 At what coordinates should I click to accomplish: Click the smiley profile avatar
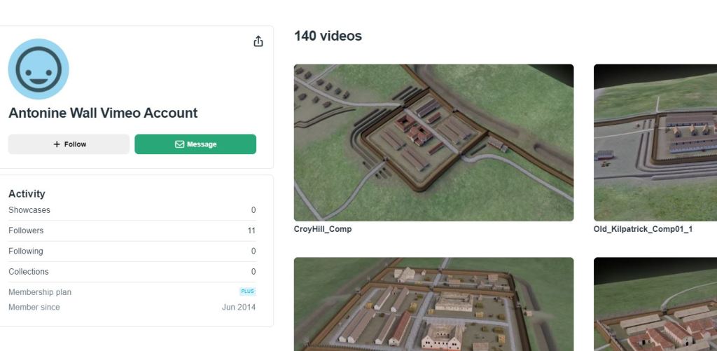39,69
